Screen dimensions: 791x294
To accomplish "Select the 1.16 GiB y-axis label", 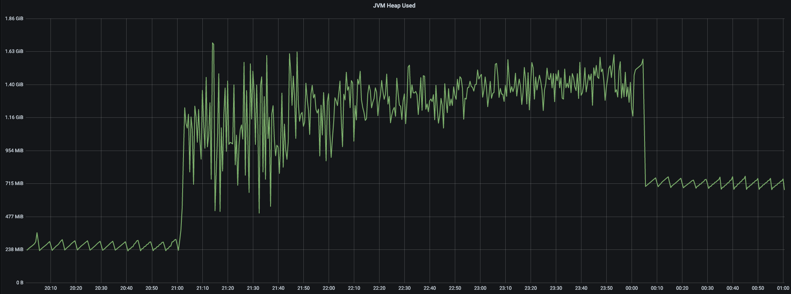I will tap(14, 117).
